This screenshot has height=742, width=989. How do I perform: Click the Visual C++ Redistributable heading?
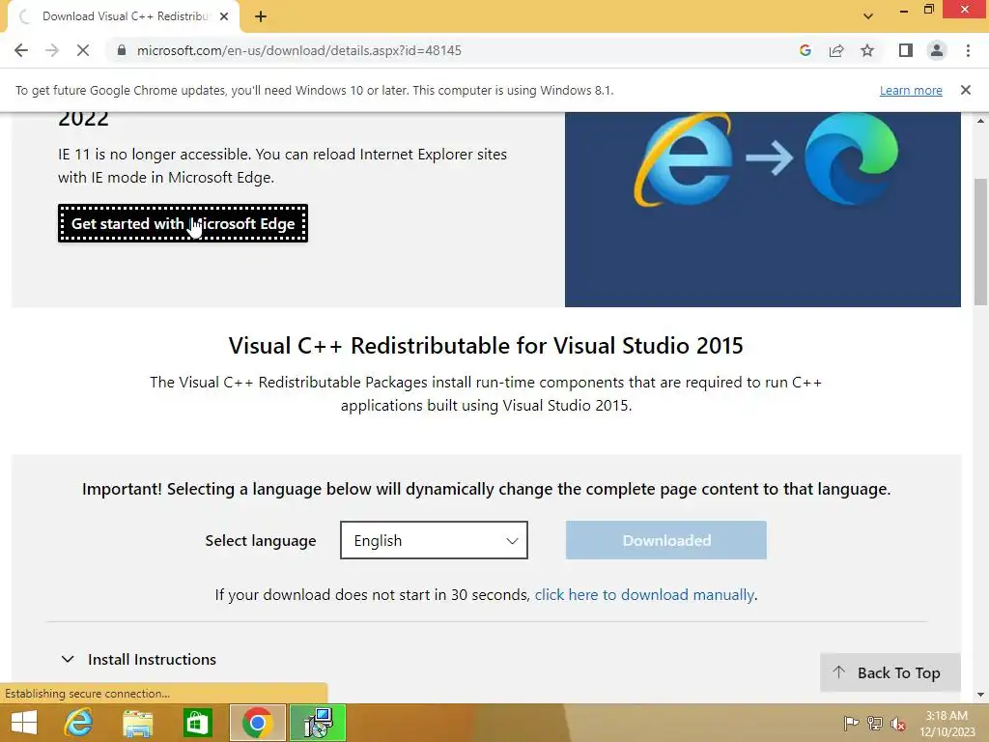point(486,346)
